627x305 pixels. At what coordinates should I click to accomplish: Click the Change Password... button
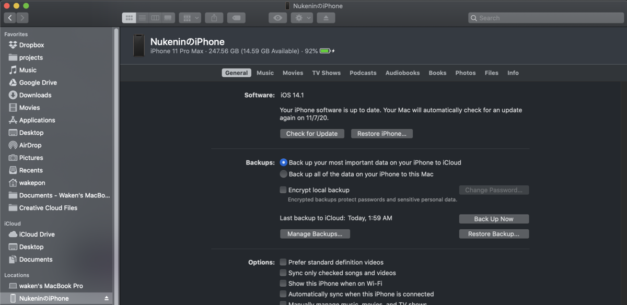[x=494, y=190]
